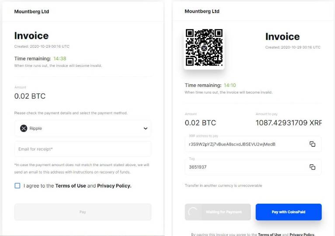
Task: Open the Ripple payment method dropdown
Action: point(83,128)
